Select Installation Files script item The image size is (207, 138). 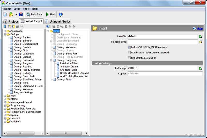(69, 63)
